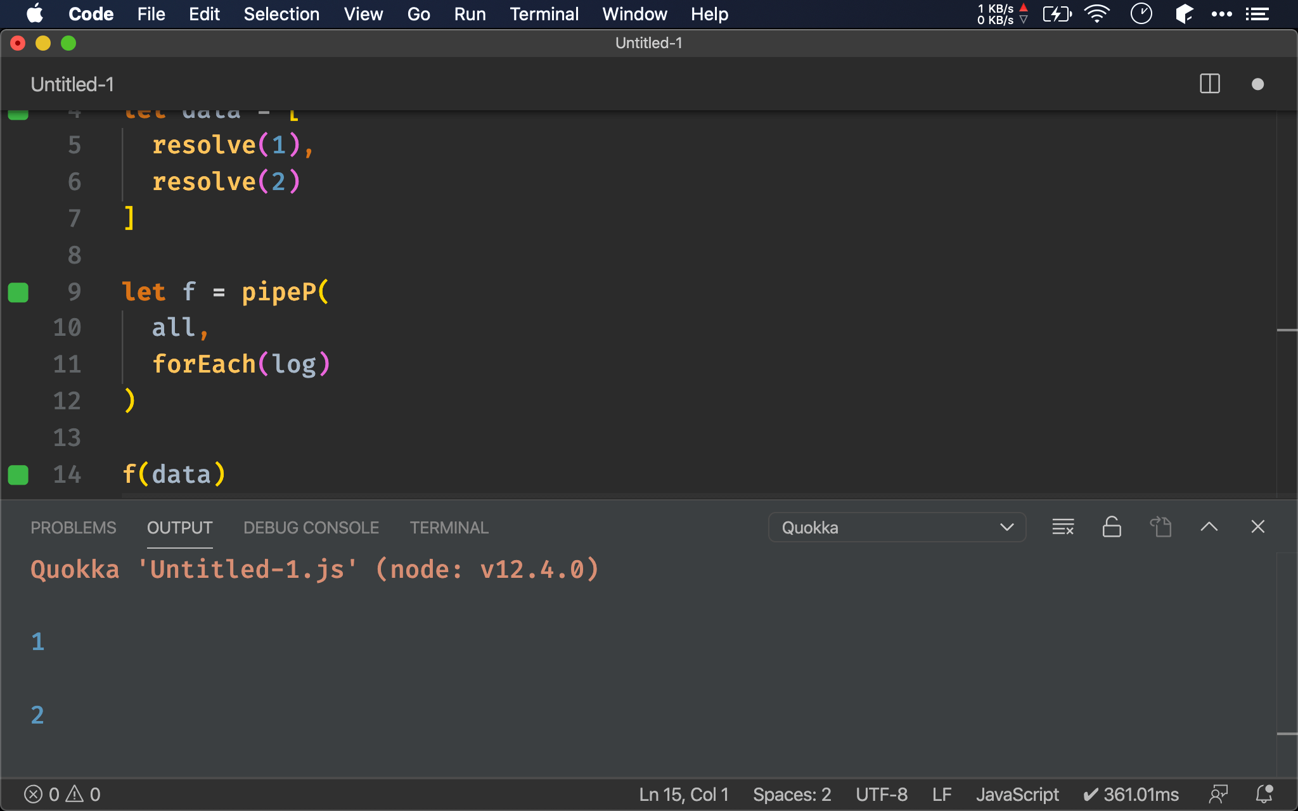Click line number 14 in gutter
This screenshot has height=811, width=1298.
click(x=67, y=475)
